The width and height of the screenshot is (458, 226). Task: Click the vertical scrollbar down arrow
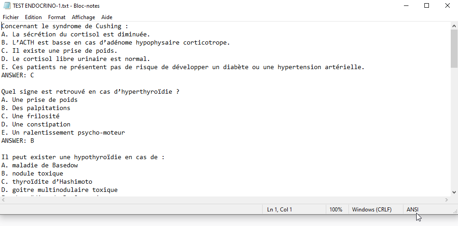coord(454,192)
